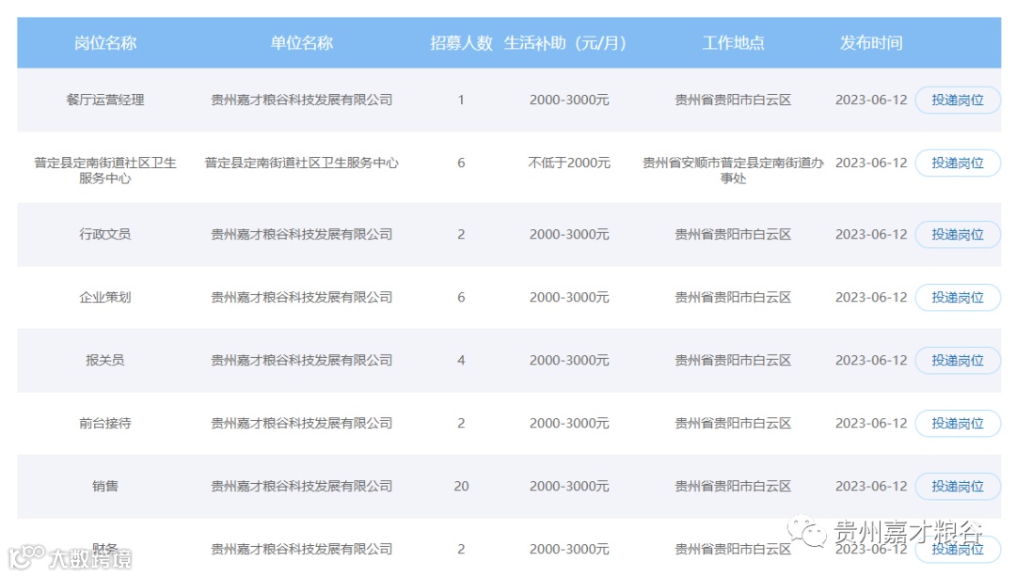Apply via 投递岗位 for 行政文员 row
Image resolution: width=1016 pixels, height=577 pixels.
tap(957, 234)
